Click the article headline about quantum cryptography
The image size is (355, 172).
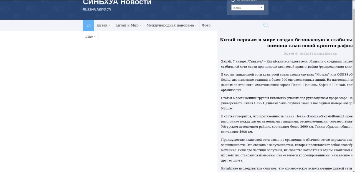pyautogui.click(x=286, y=43)
